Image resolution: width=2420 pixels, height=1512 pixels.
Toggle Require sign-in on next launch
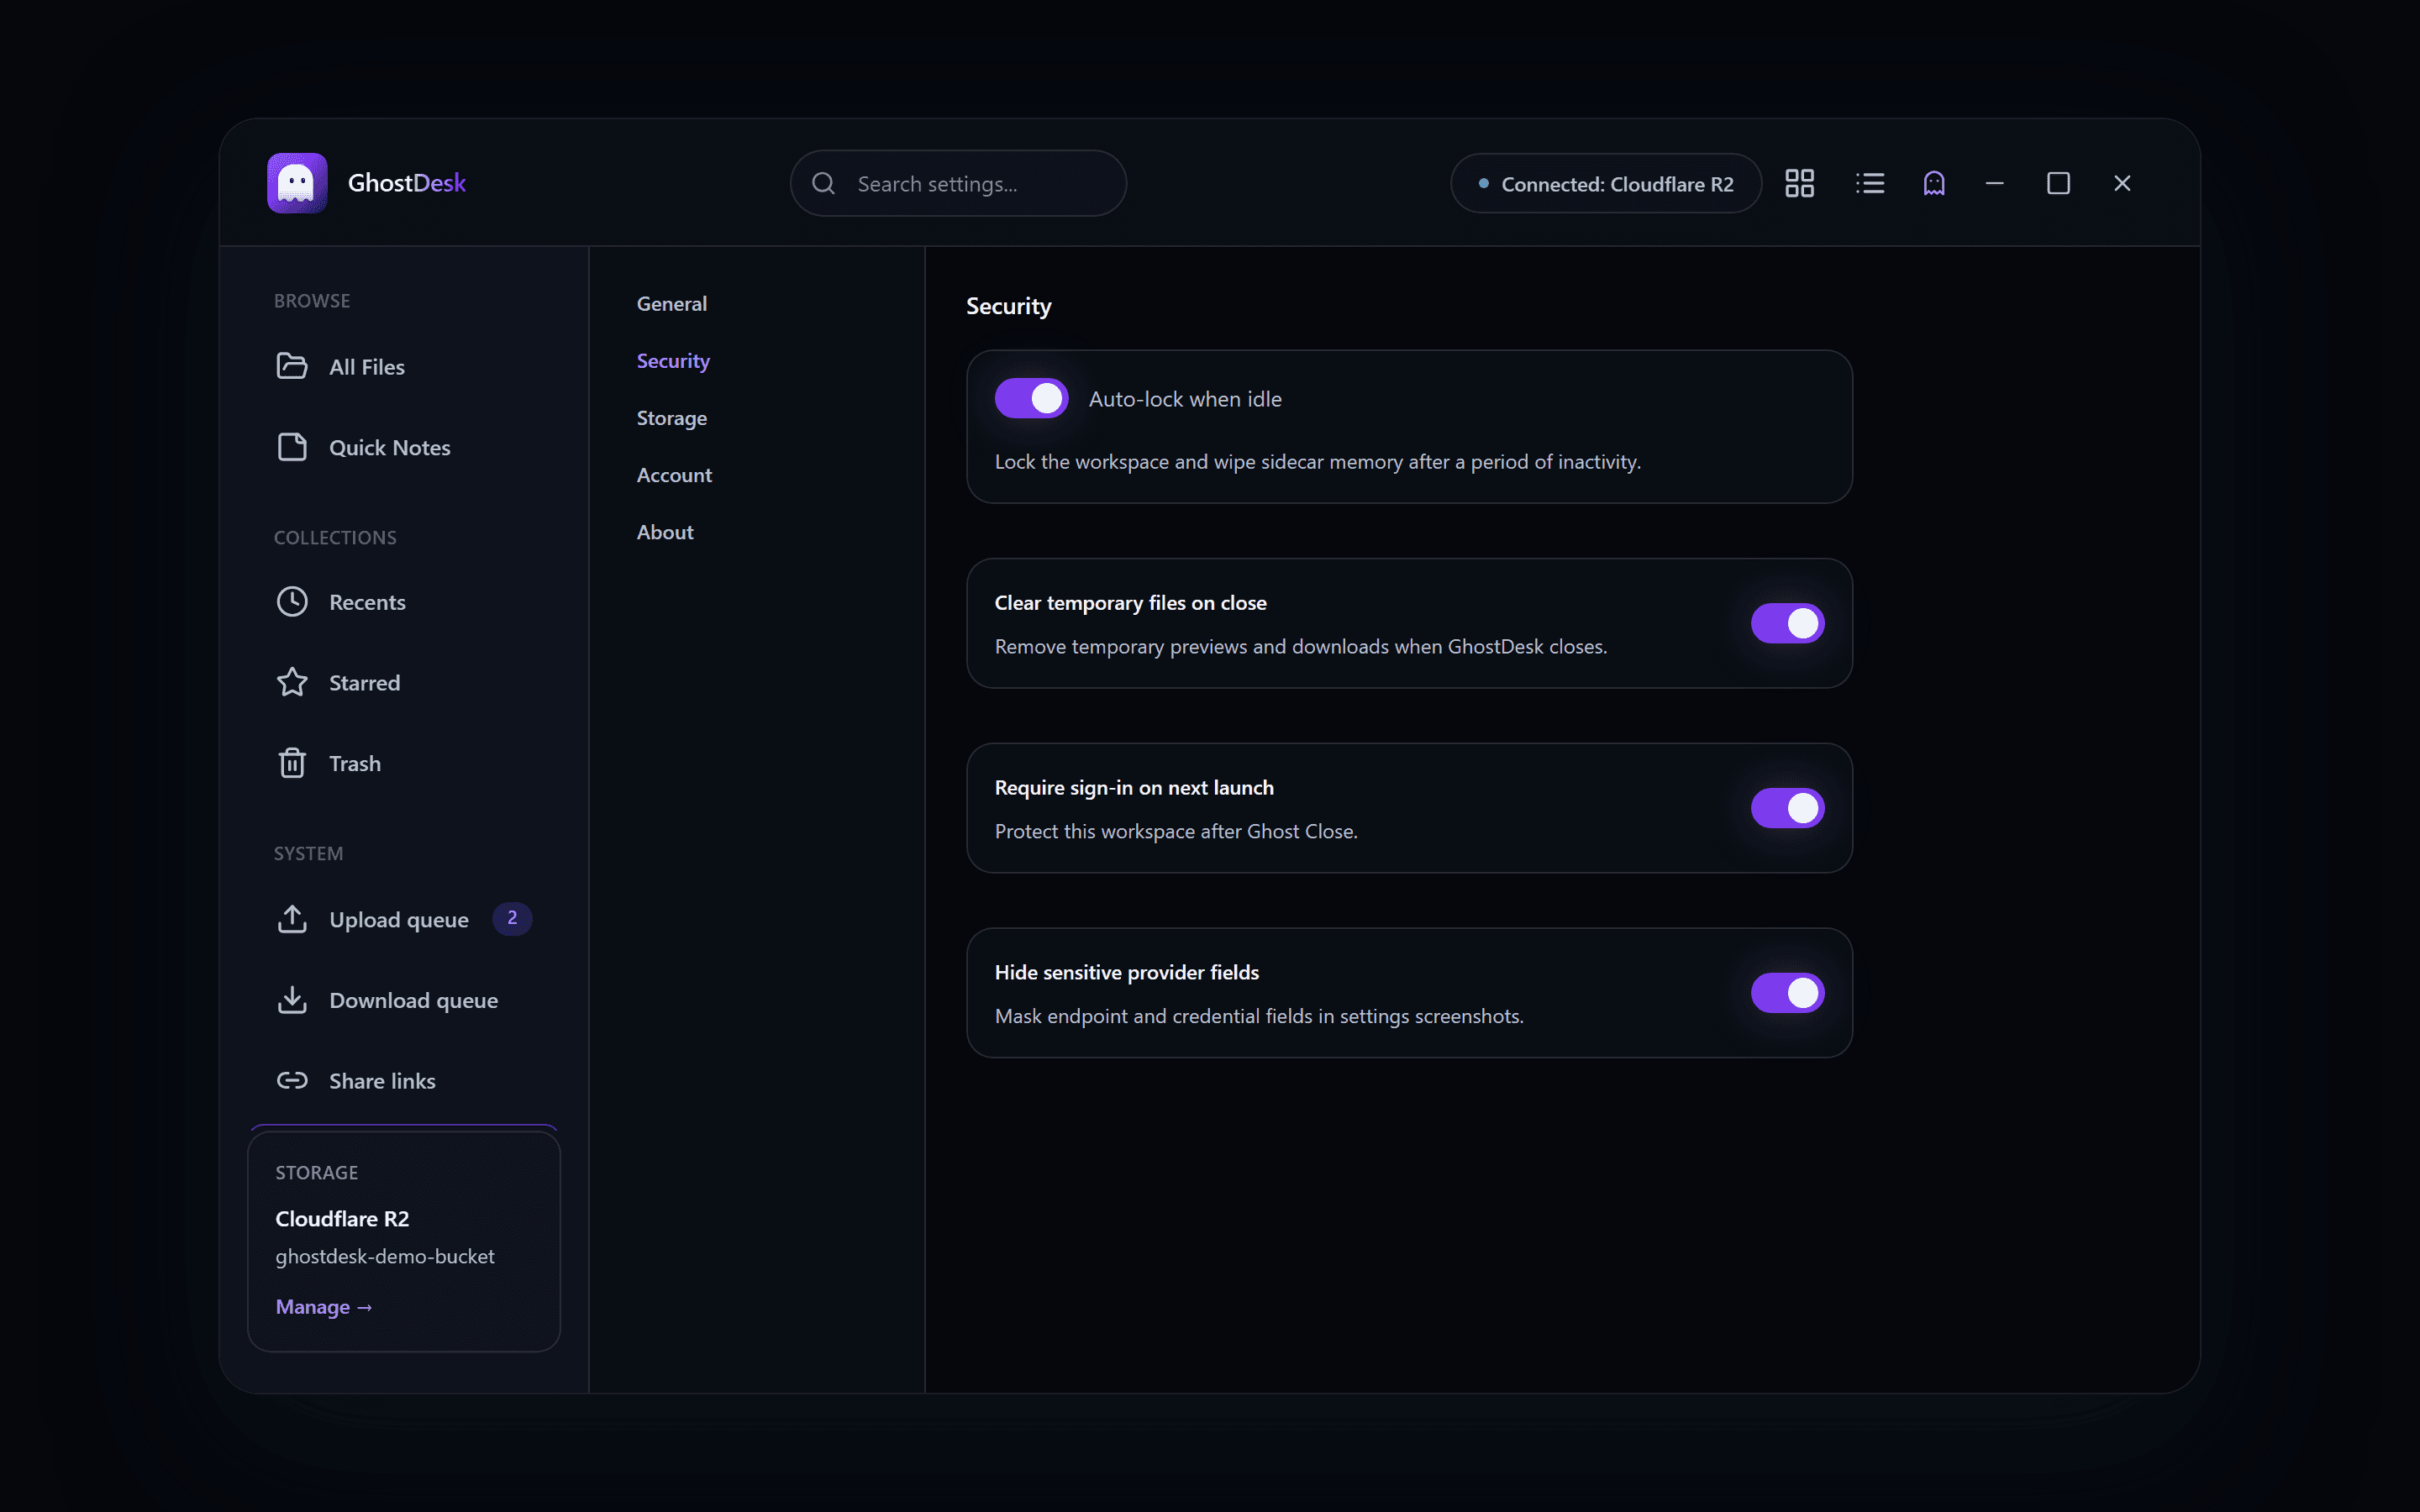(x=1787, y=808)
